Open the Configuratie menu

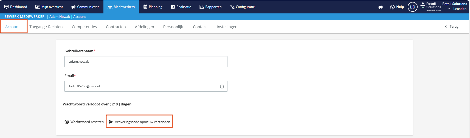pyautogui.click(x=242, y=7)
